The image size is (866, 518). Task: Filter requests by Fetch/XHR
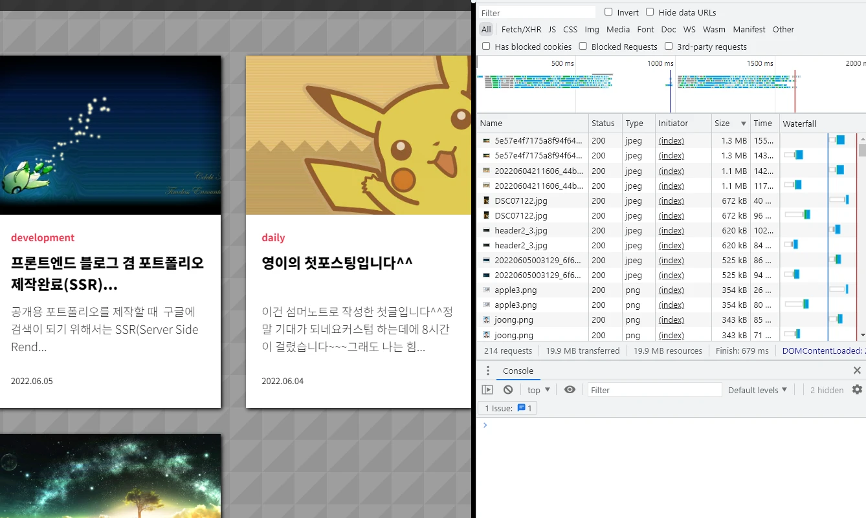tap(521, 29)
